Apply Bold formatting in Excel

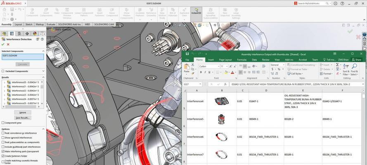(x=201, y=72)
